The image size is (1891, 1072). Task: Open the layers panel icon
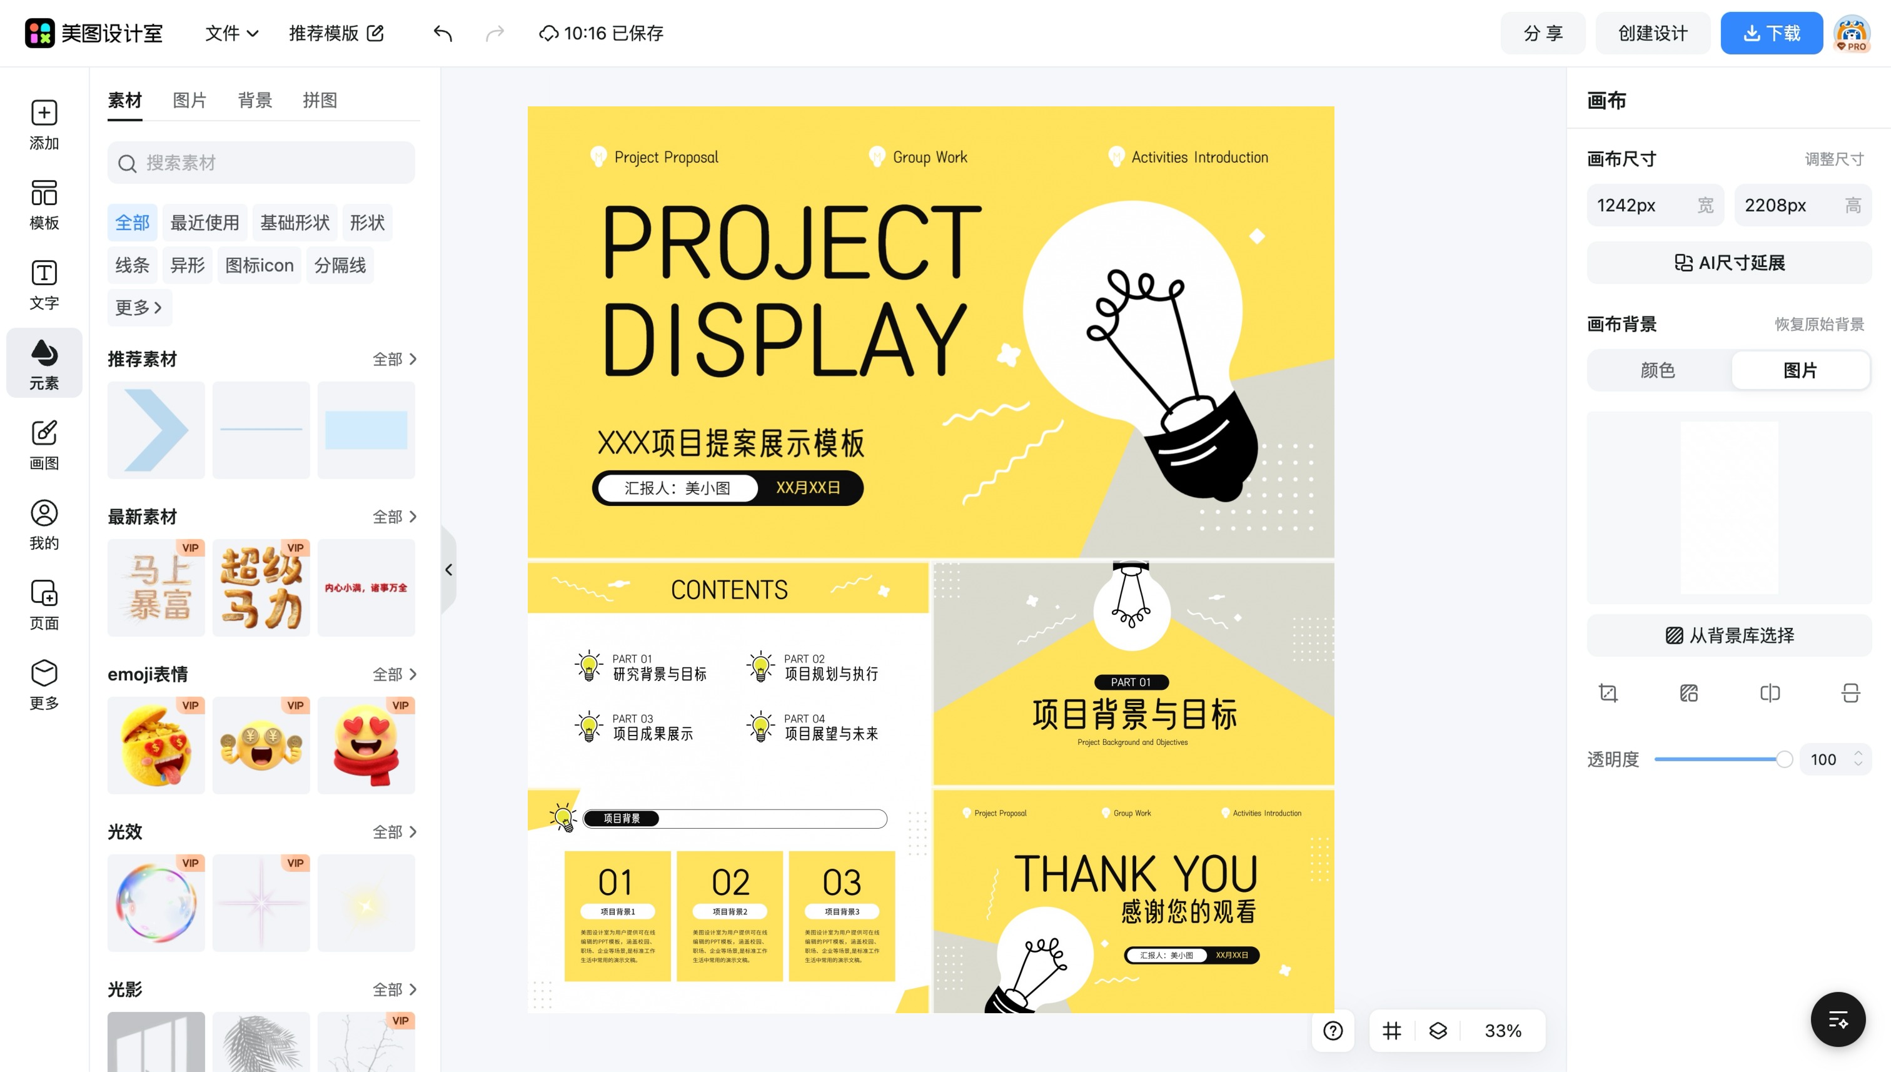coord(1438,1030)
